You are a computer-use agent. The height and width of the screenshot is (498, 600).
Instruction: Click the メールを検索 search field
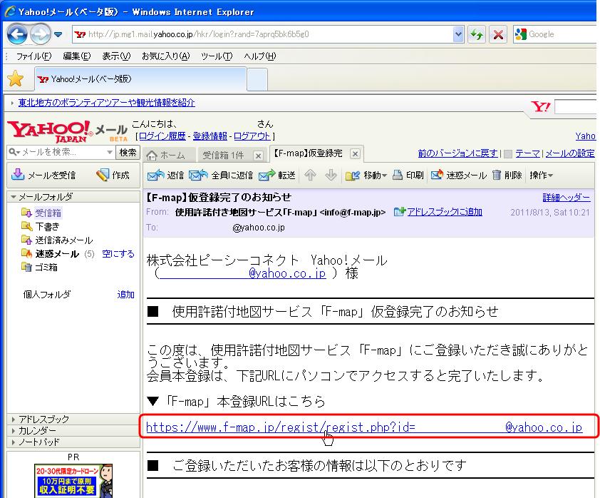61,152
